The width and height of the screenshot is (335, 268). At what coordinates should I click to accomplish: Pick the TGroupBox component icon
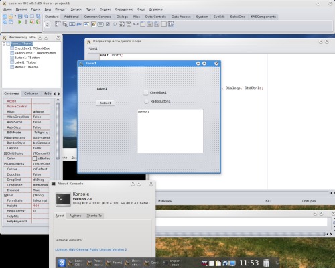click(143, 24)
